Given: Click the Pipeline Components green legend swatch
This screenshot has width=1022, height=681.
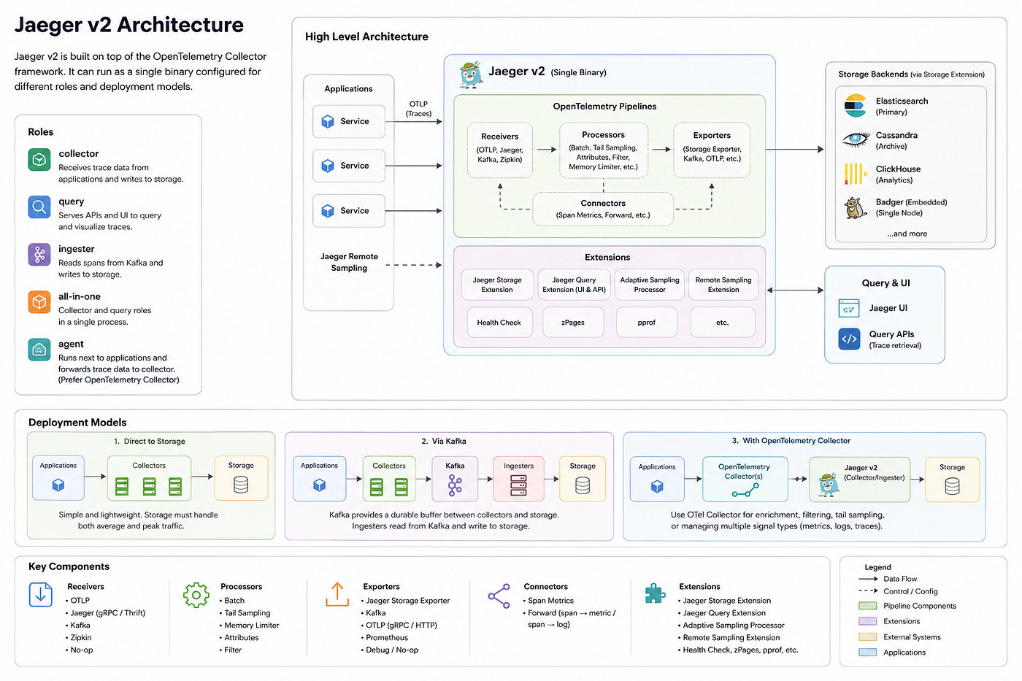Looking at the screenshot, I should pyautogui.click(x=868, y=606).
